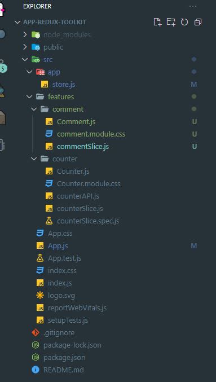Expand the node_modules folder chevron
216x382 pixels.
25,34
